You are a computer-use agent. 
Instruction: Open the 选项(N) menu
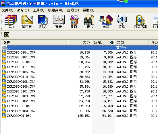pos(73,10)
